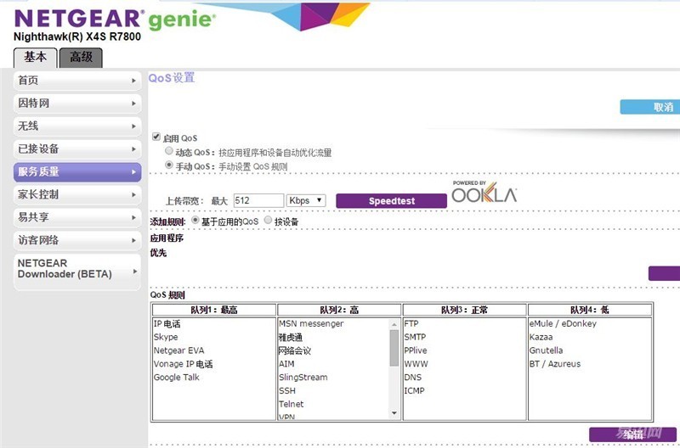Click the 编辑 button

[x=632, y=434]
